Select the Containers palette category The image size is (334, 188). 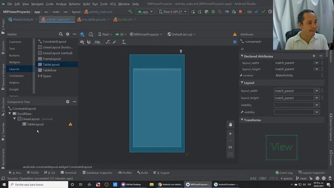click(x=16, y=76)
